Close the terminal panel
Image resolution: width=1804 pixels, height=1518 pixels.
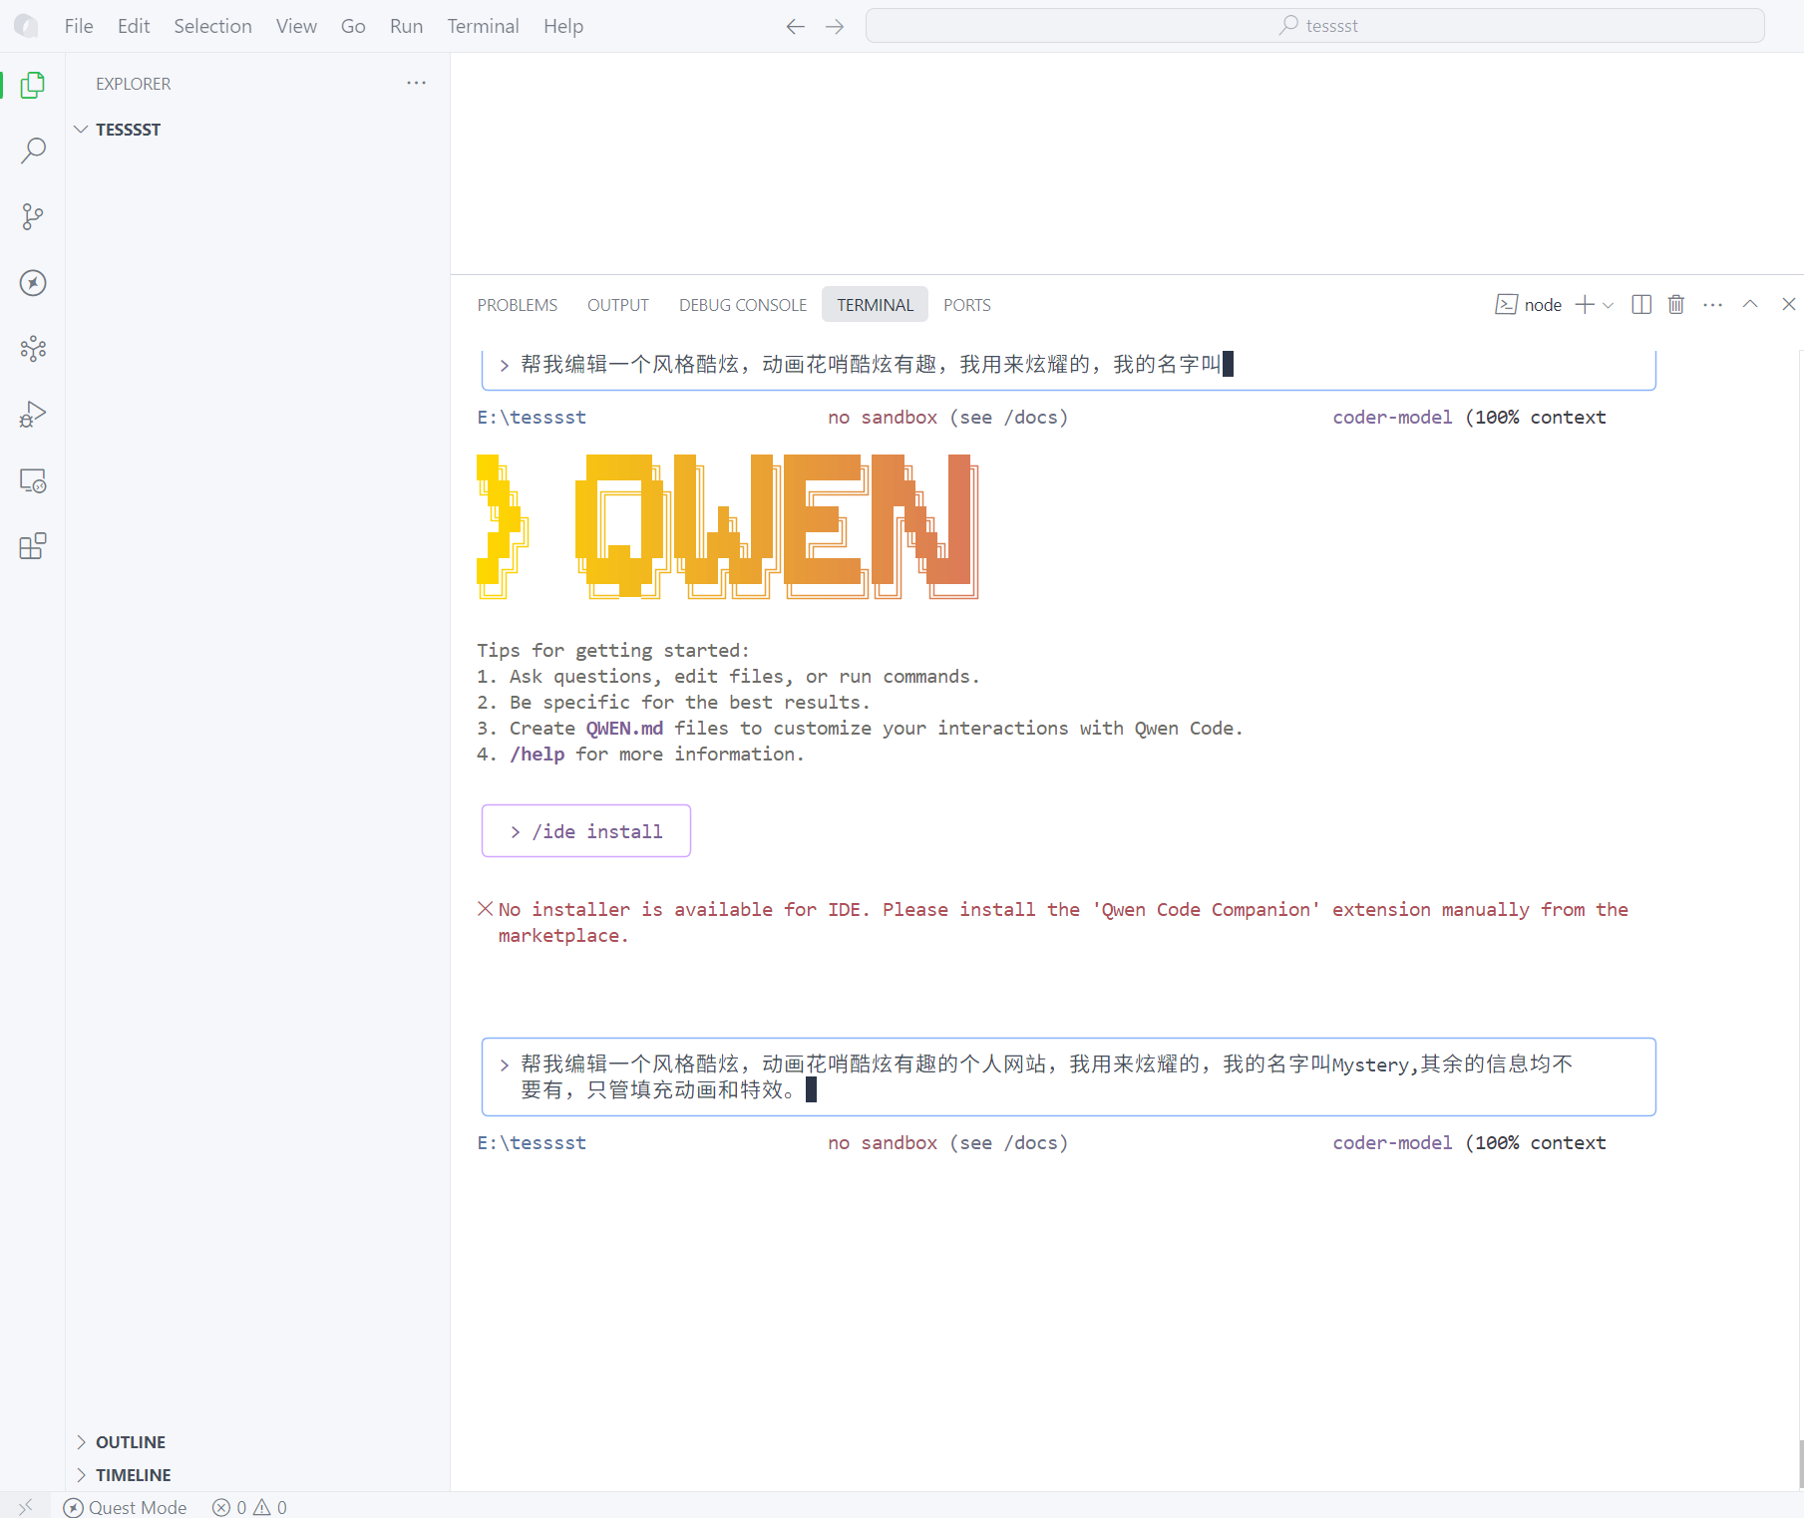click(x=1788, y=305)
